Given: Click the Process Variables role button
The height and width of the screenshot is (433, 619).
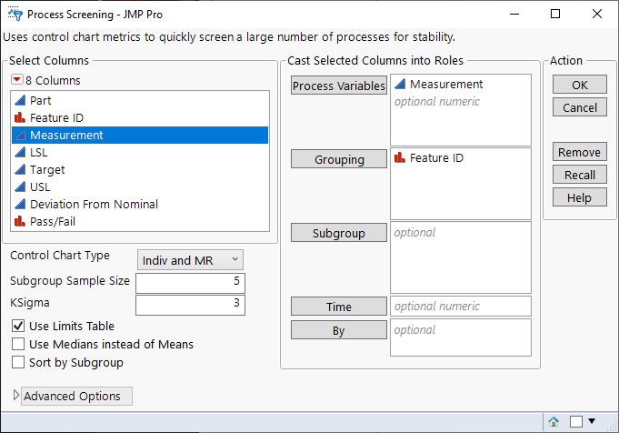Looking at the screenshot, I should click(x=339, y=86).
